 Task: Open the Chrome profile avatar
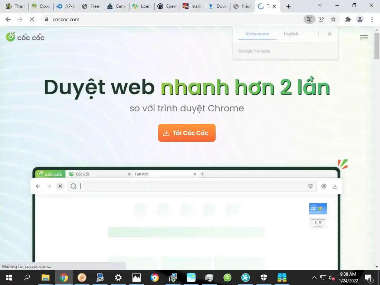[360, 19]
